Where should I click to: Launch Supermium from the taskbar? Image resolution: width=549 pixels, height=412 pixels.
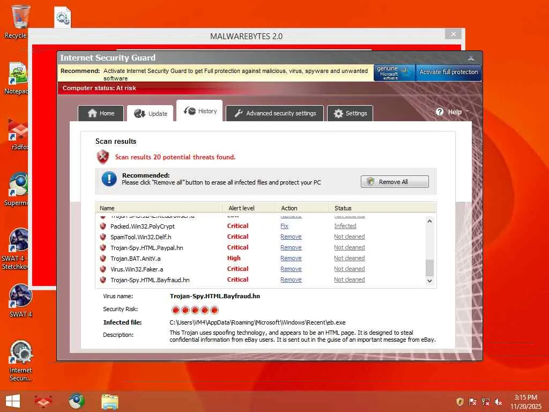(x=76, y=401)
